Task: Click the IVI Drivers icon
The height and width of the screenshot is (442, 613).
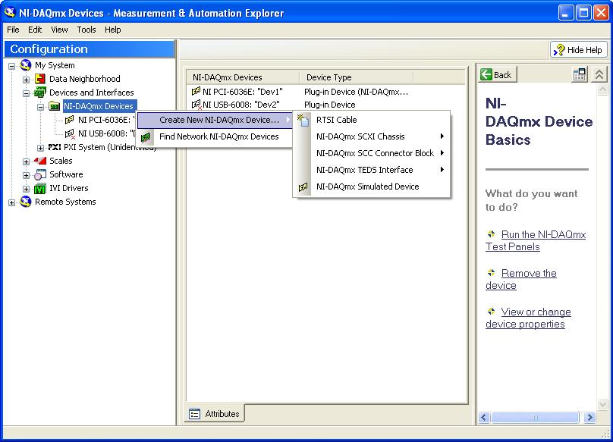Action: click(40, 188)
